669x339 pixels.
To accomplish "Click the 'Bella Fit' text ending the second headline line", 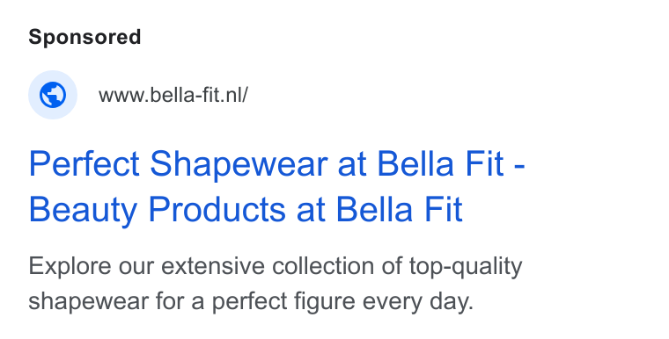I will pyautogui.click(x=400, y=210).
